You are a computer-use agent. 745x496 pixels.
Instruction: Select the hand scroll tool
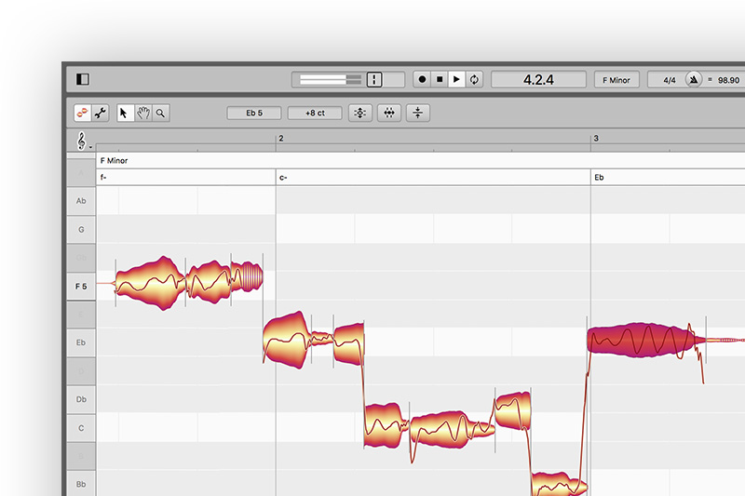[x=143, y=113]
